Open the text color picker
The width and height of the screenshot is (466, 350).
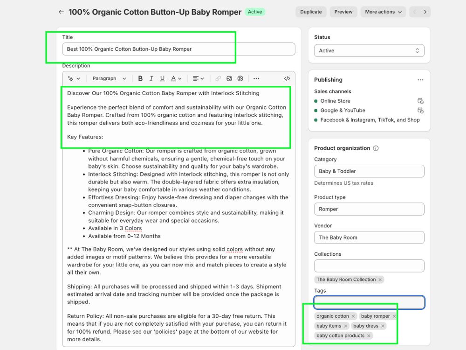click(x=176, y=78)
